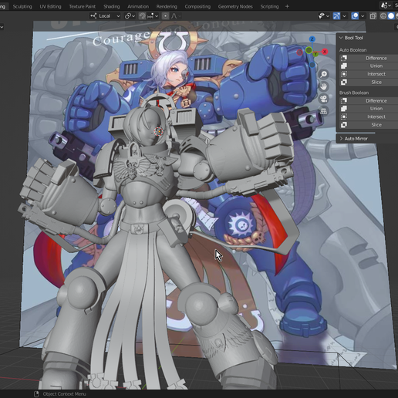Select wireframe viewport shading
This screenshot has width=398, height=398.
click(383, 16)
